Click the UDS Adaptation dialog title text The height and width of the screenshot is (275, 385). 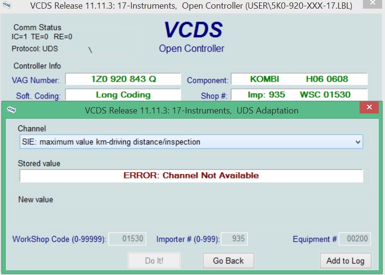tap(192, 111)
